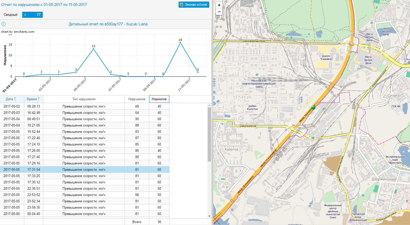Select the row with time 10:21:05
410x225 pixels.
coord(85,125)
